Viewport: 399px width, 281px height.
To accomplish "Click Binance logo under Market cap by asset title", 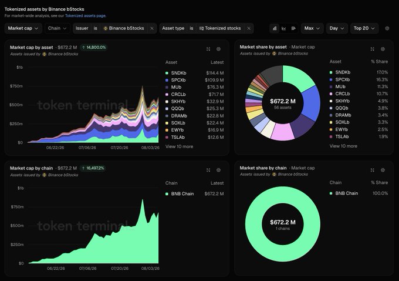I will (x=44, y=54).
